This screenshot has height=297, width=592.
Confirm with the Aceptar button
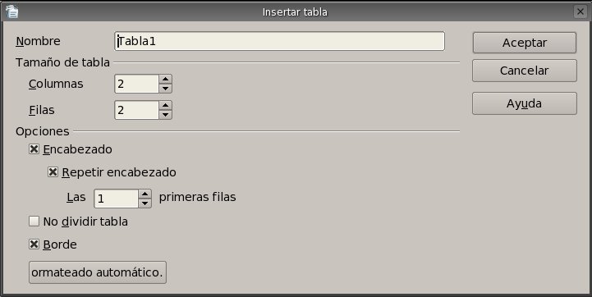click(525, 43)
